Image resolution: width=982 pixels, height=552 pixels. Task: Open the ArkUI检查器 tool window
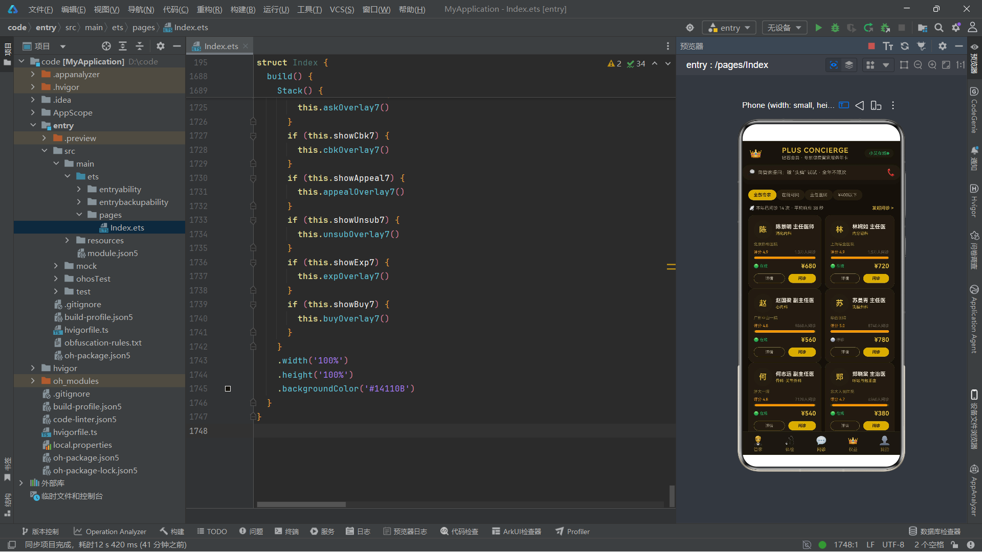coord(517,532)
